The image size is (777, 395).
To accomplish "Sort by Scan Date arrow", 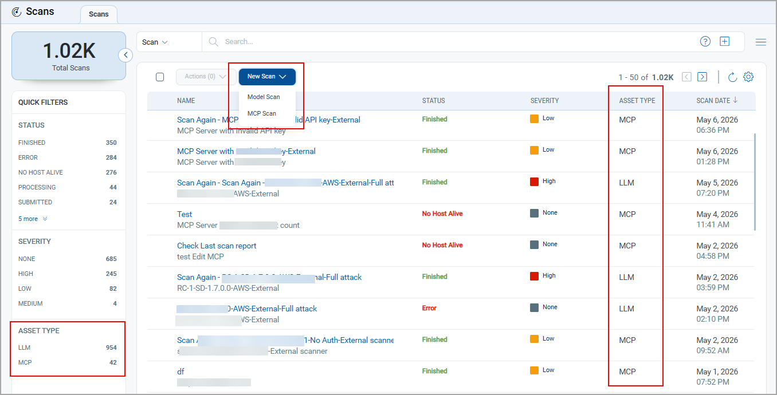I will pyautogui.click(x=735, y=100).
